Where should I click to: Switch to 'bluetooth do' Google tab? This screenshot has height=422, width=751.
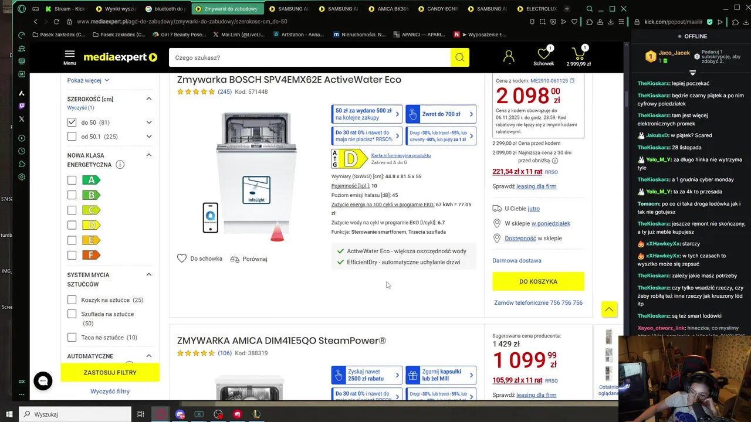[165, 9]
